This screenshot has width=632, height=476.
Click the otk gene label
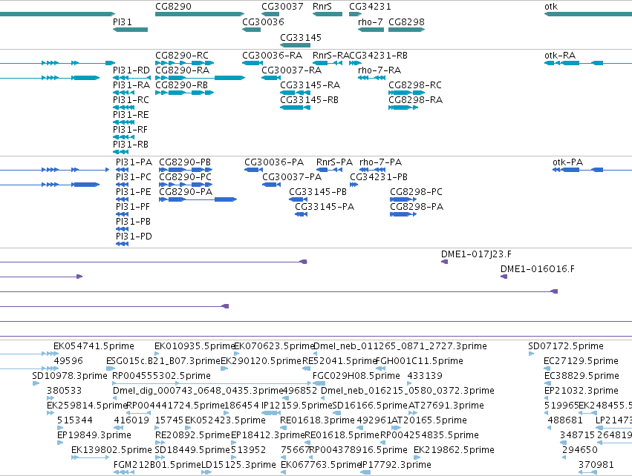click(550, 7)
